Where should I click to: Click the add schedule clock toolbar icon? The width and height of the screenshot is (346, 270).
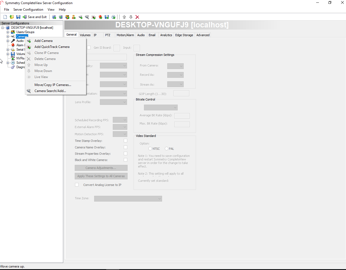point(114,17)
